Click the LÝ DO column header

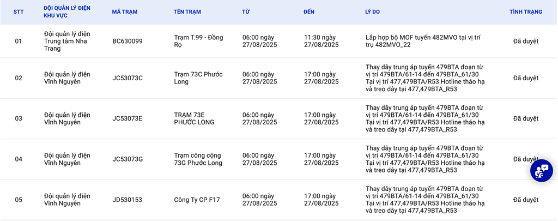coord(372,12)
